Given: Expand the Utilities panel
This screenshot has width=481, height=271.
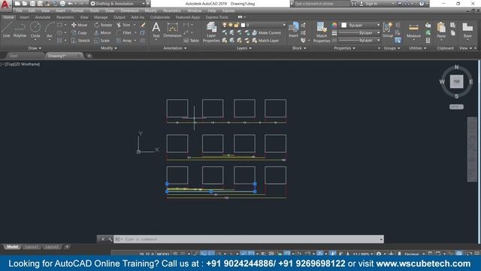Looking at the screenshot, I should [418, 48].
